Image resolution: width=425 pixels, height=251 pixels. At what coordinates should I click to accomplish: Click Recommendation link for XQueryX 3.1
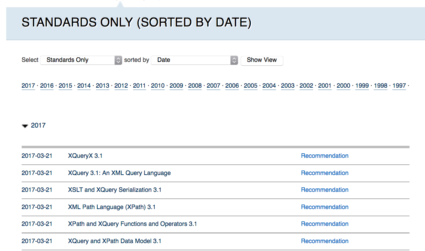click(325, 156)
